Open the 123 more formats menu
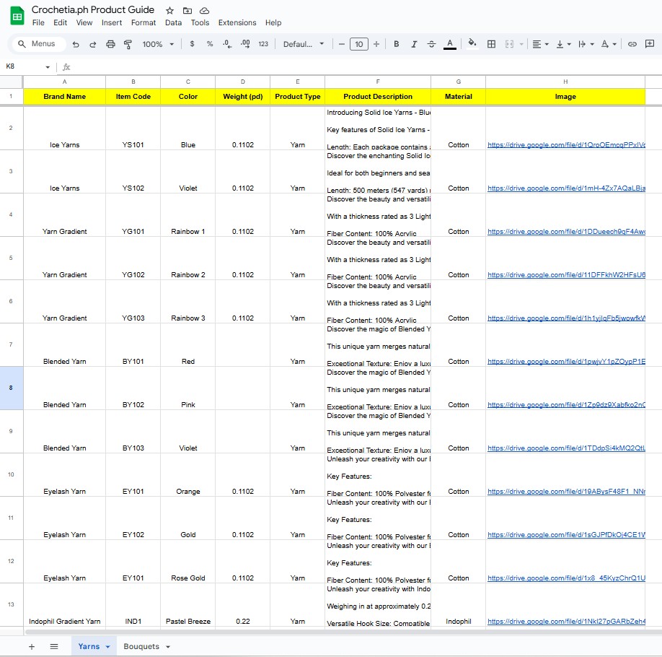 (x=263, y=43)
